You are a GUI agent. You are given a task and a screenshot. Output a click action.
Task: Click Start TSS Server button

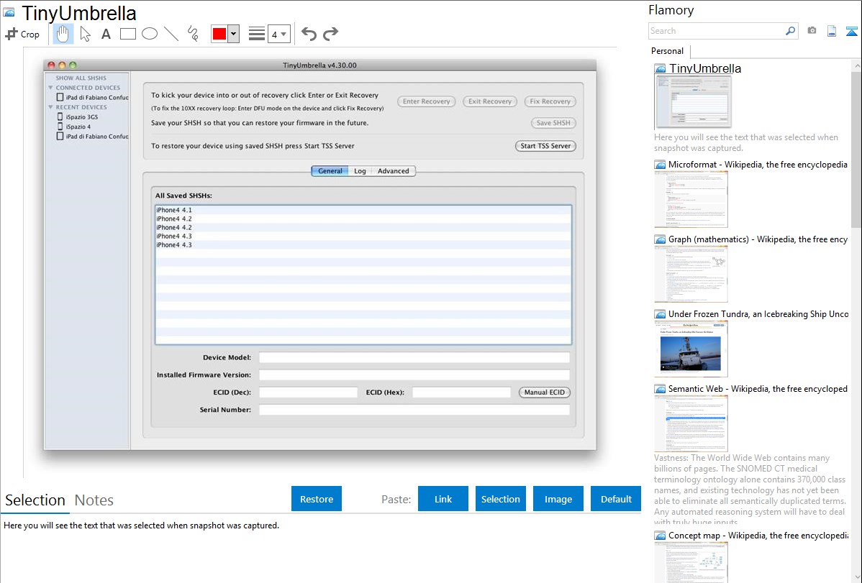[x=545, y=146]
